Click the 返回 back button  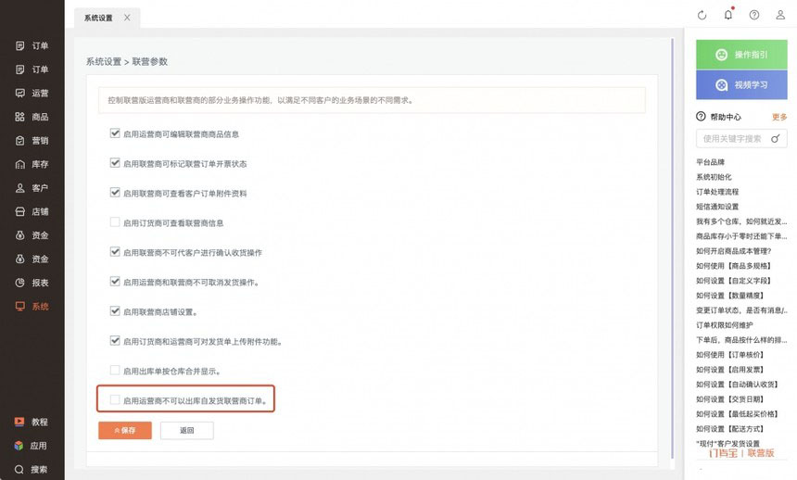(x=187, y=430)
